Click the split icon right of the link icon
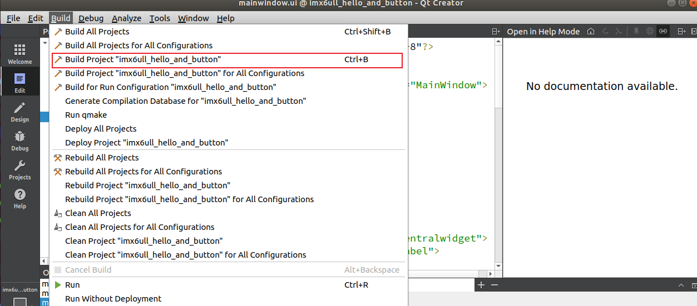This screenshot has height=306, width=697. click(x=681, y=32)
